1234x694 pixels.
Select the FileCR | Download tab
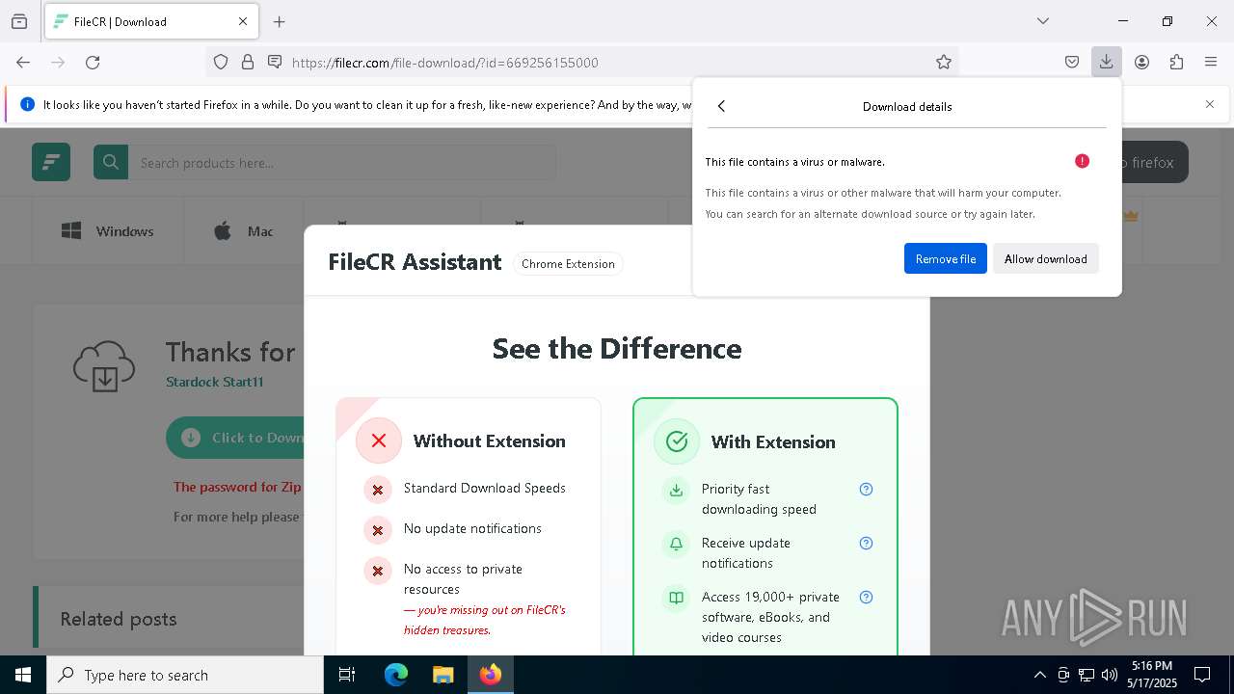[149, 21]
